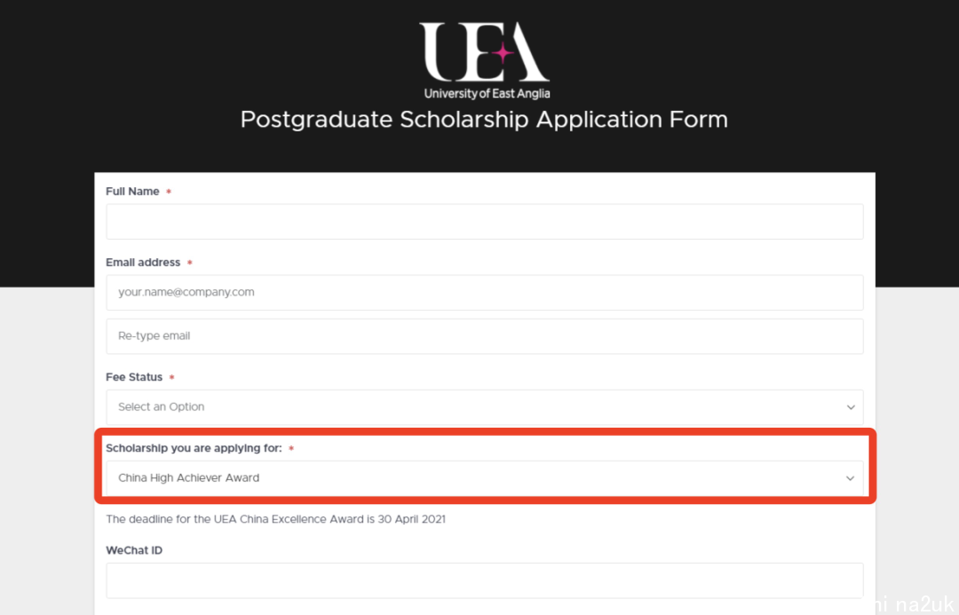
Task: Click the Select an Option placeholder text
Action: click(x=161, y=407)
